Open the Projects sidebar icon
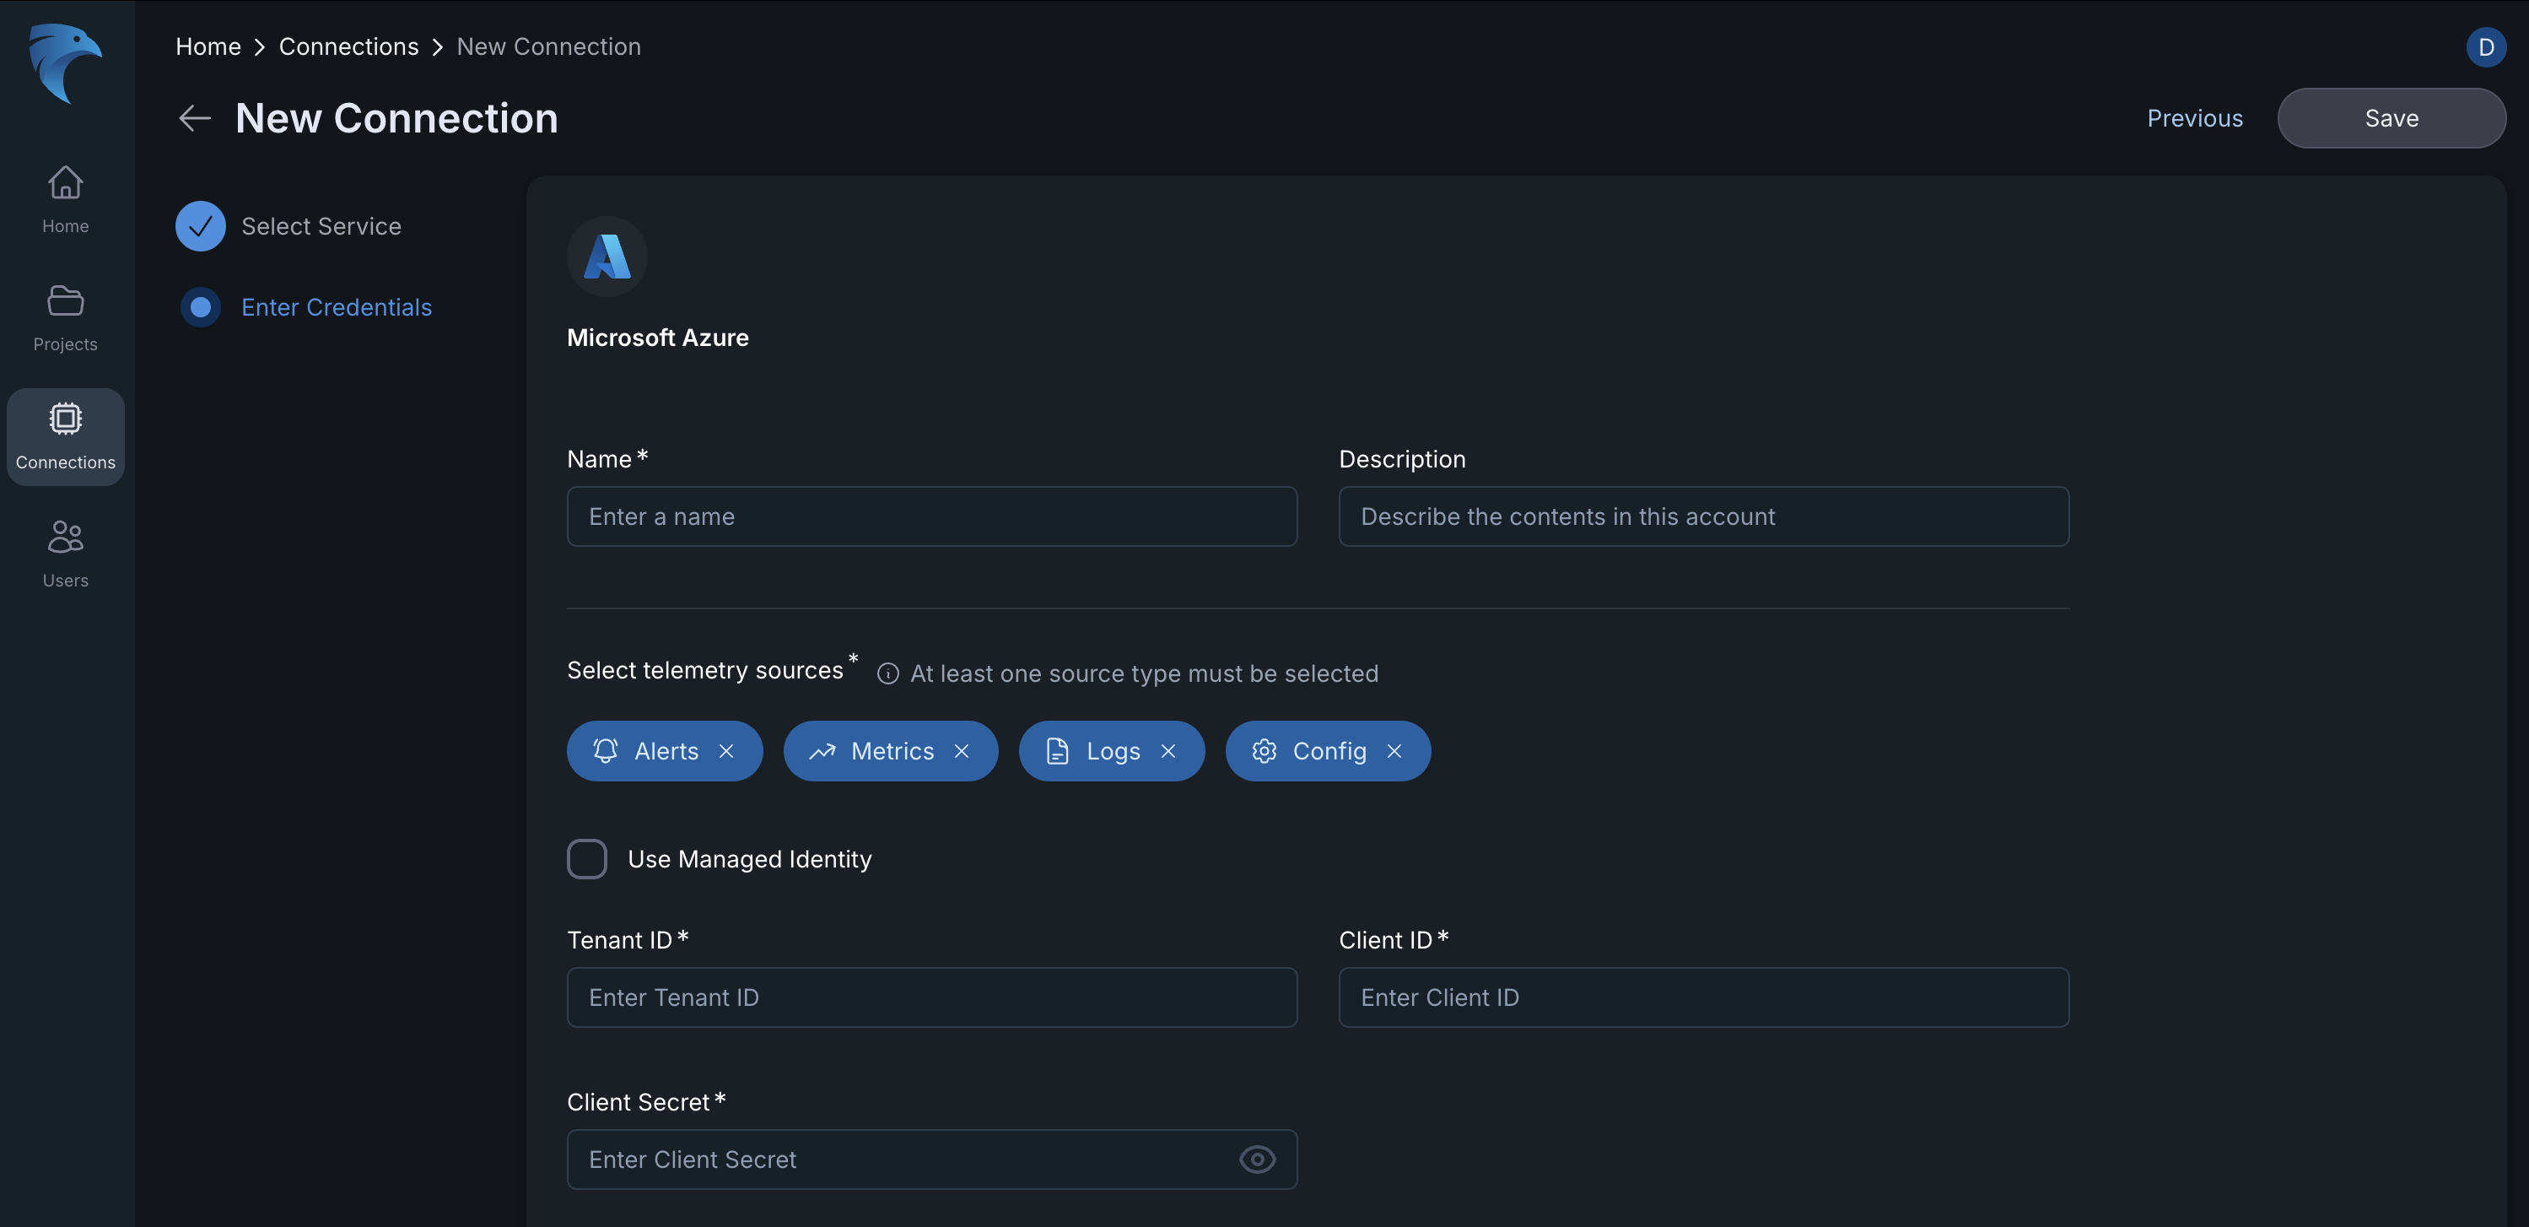Screen dimensions: 2529x1227 (x=65, y=301)
